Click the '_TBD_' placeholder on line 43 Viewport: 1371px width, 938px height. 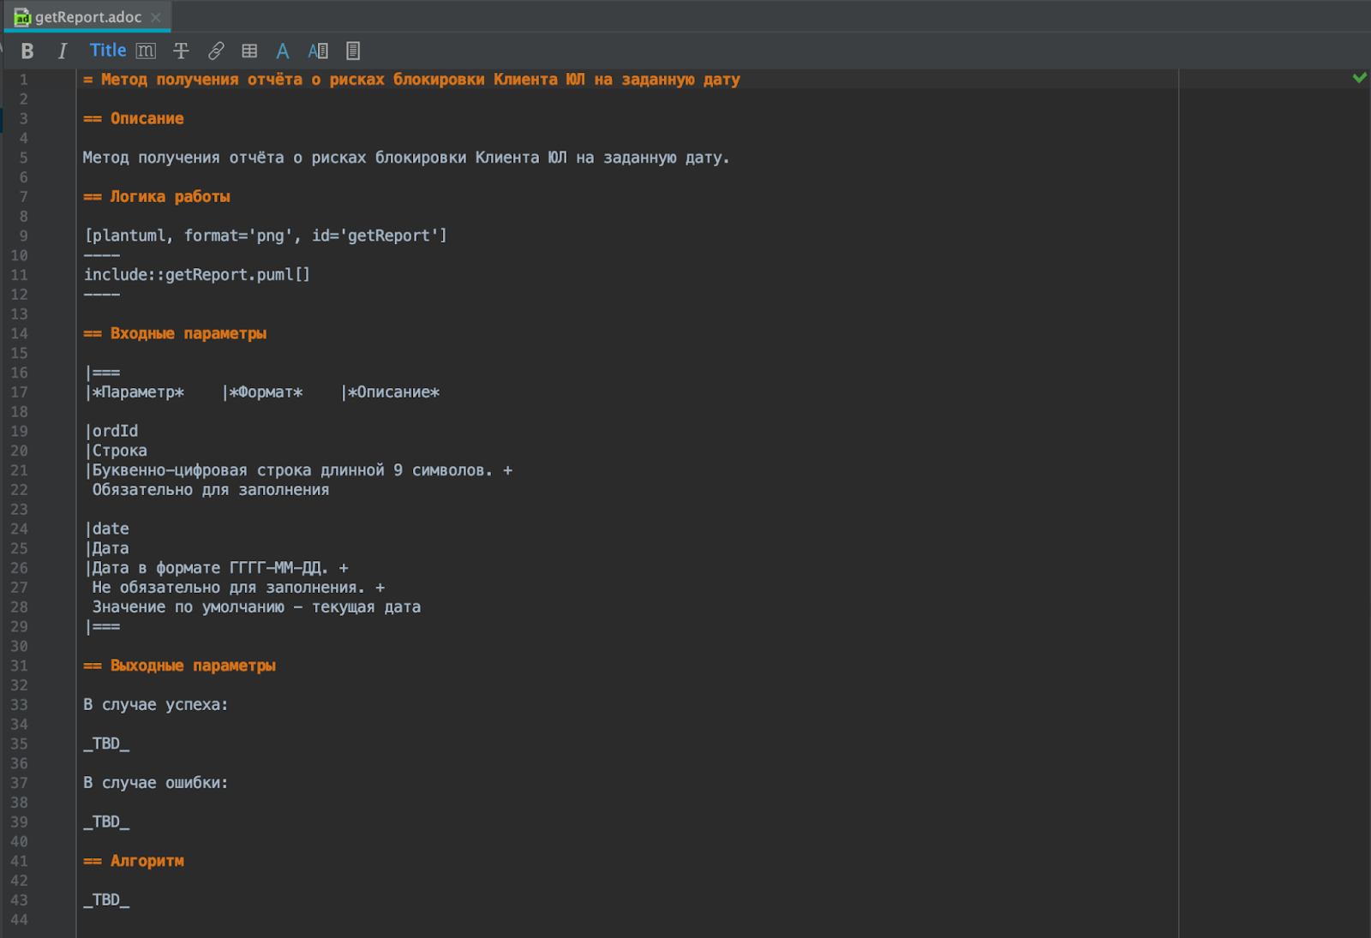[106, 900]
